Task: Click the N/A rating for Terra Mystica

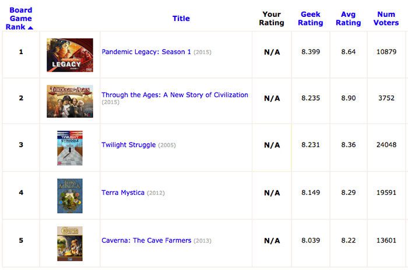Action: (x=272, y=193)
